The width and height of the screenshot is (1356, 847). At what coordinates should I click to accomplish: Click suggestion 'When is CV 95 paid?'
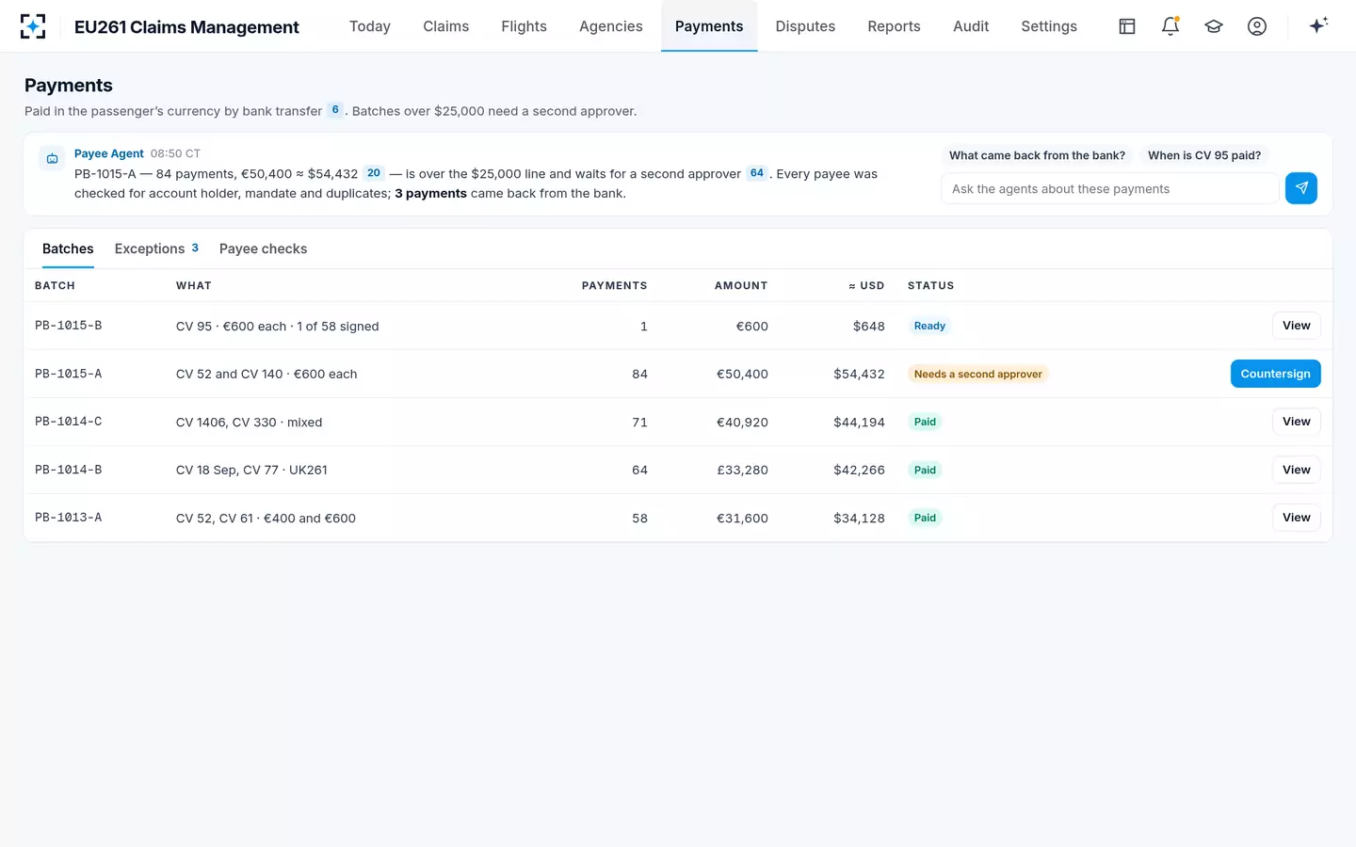[1204, 155]
